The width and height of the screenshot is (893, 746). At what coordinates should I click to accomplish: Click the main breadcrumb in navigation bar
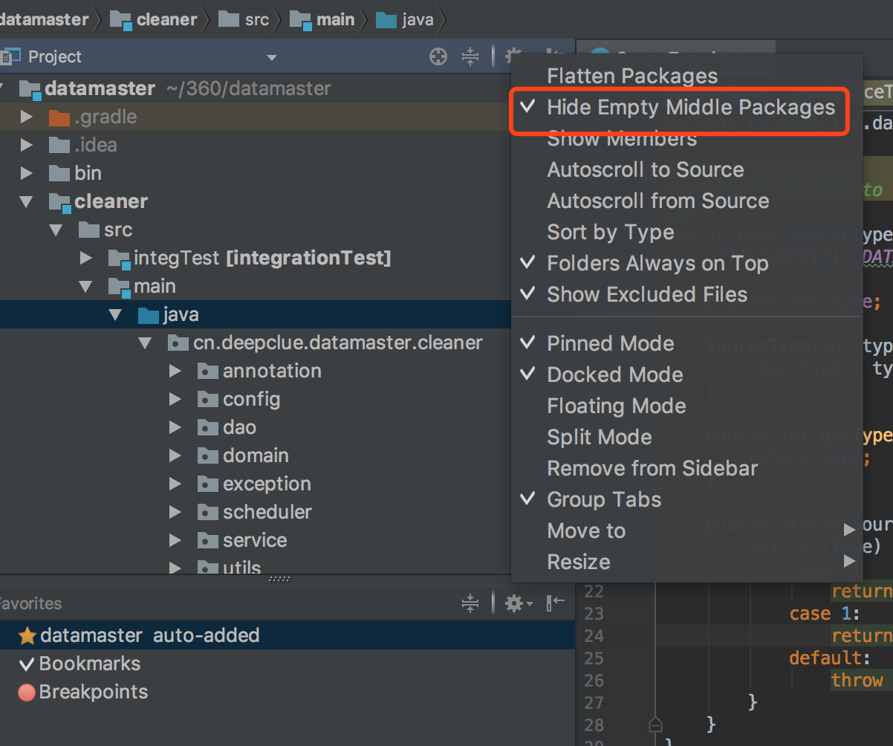coord(335,19)
